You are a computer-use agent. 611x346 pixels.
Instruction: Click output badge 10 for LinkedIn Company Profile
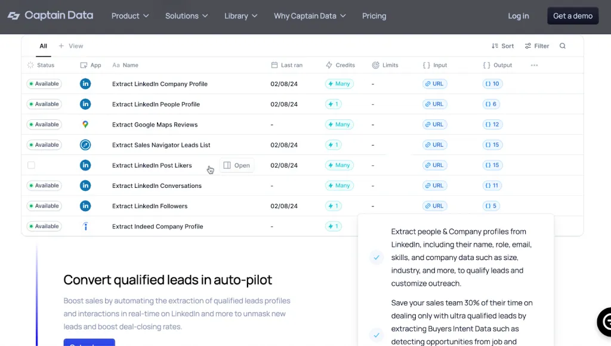[x=492, y=84]
